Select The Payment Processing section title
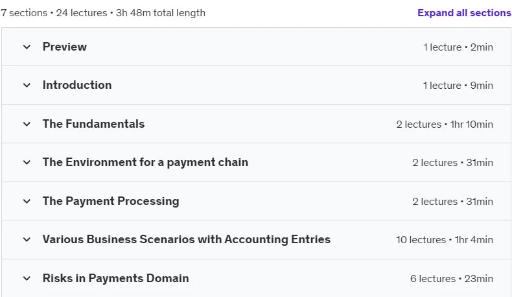512x297 pixels. click(x=111, y=201)
